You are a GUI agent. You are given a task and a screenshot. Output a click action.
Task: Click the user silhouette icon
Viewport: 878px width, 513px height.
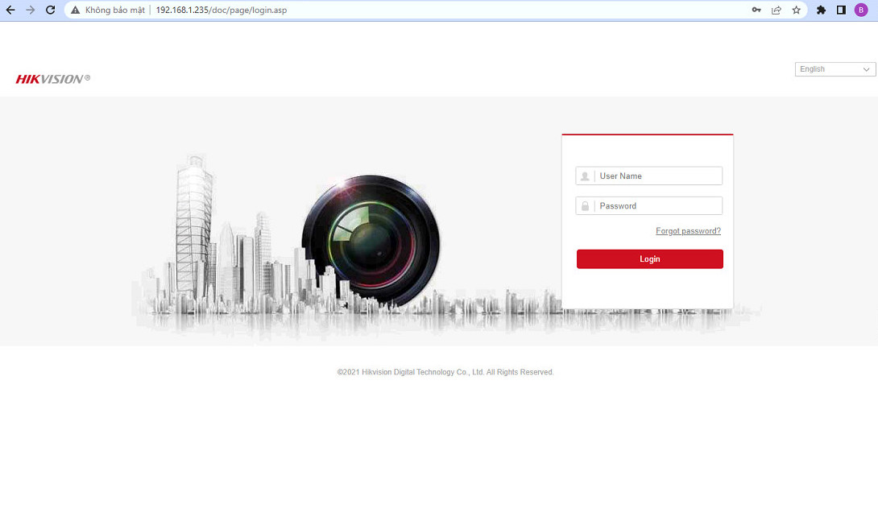(x=585, y=176)
